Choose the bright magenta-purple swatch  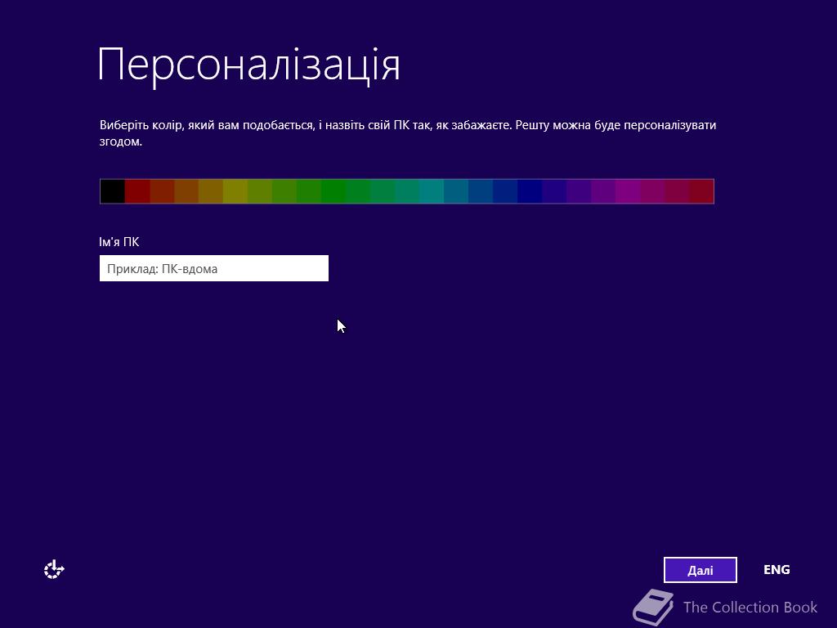[x=628, y=191]
